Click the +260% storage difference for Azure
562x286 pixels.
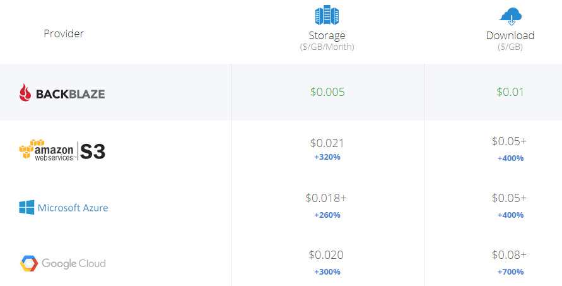click(x=327, y=215)
